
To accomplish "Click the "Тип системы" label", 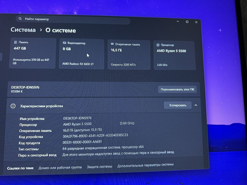I will (29, 149).
